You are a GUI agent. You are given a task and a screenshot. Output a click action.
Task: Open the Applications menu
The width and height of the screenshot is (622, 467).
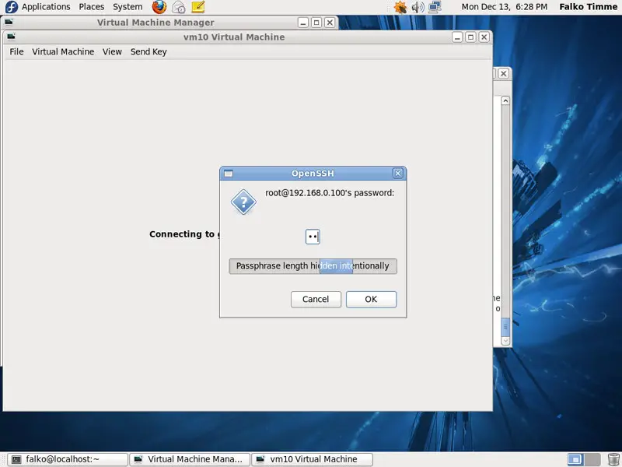point(46,7)
